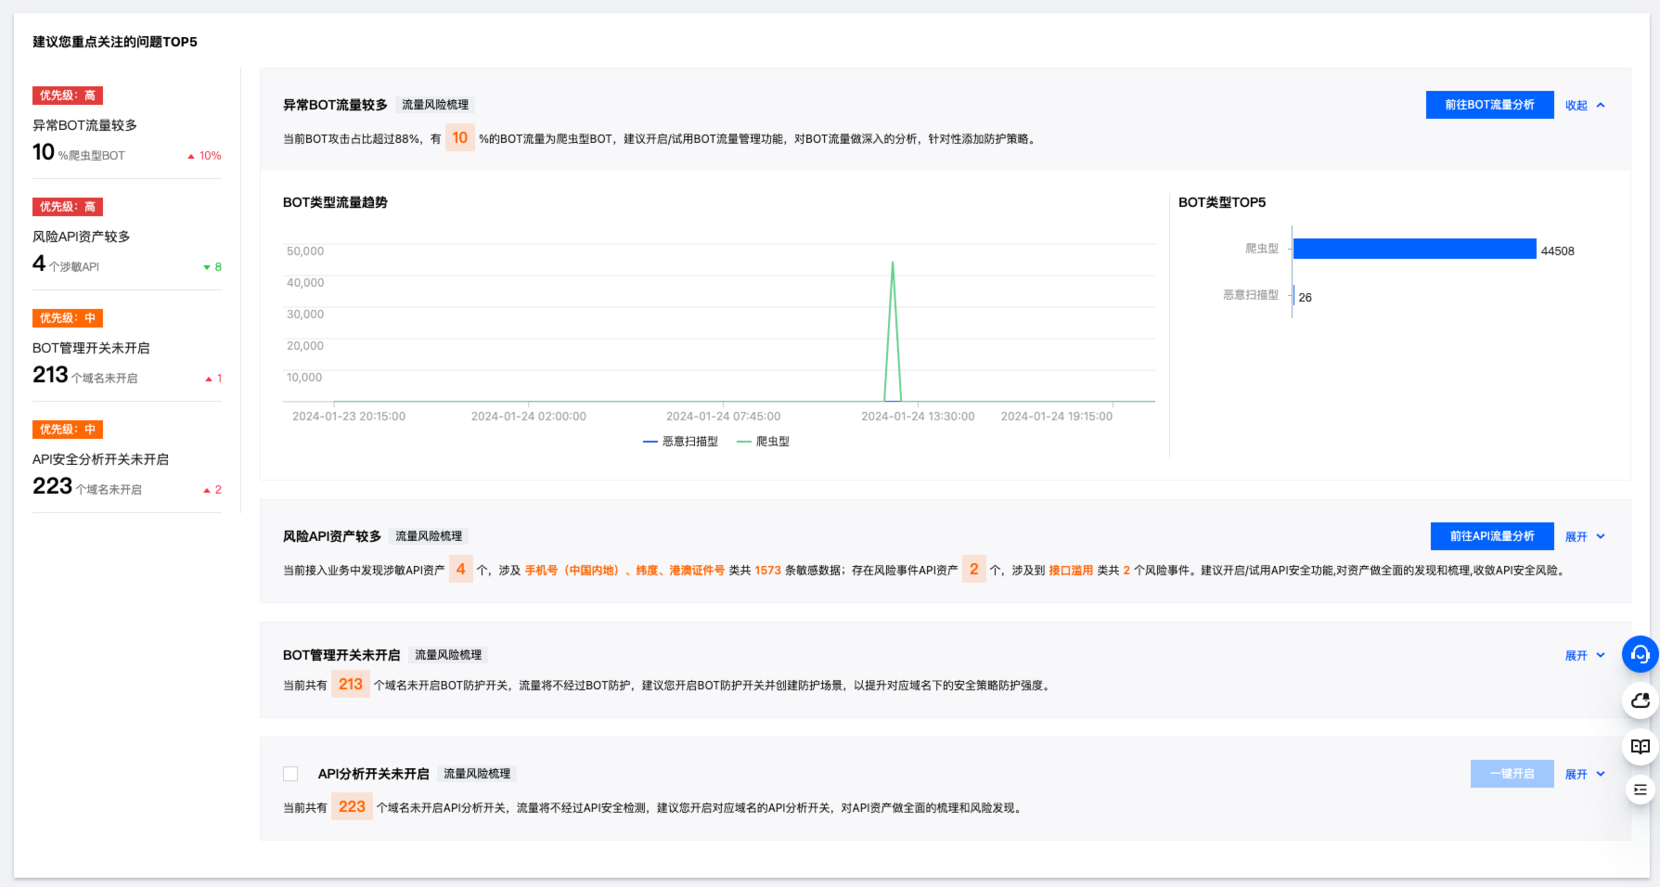Click the 10% upward trend indicator

204,156
